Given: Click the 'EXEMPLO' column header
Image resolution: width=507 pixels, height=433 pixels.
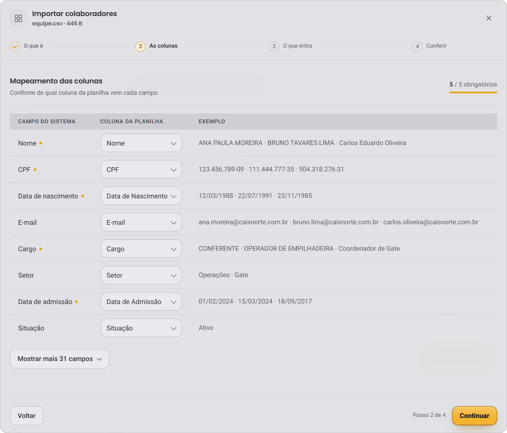Looking at the screenshot, I should click(x=212, y=121).
